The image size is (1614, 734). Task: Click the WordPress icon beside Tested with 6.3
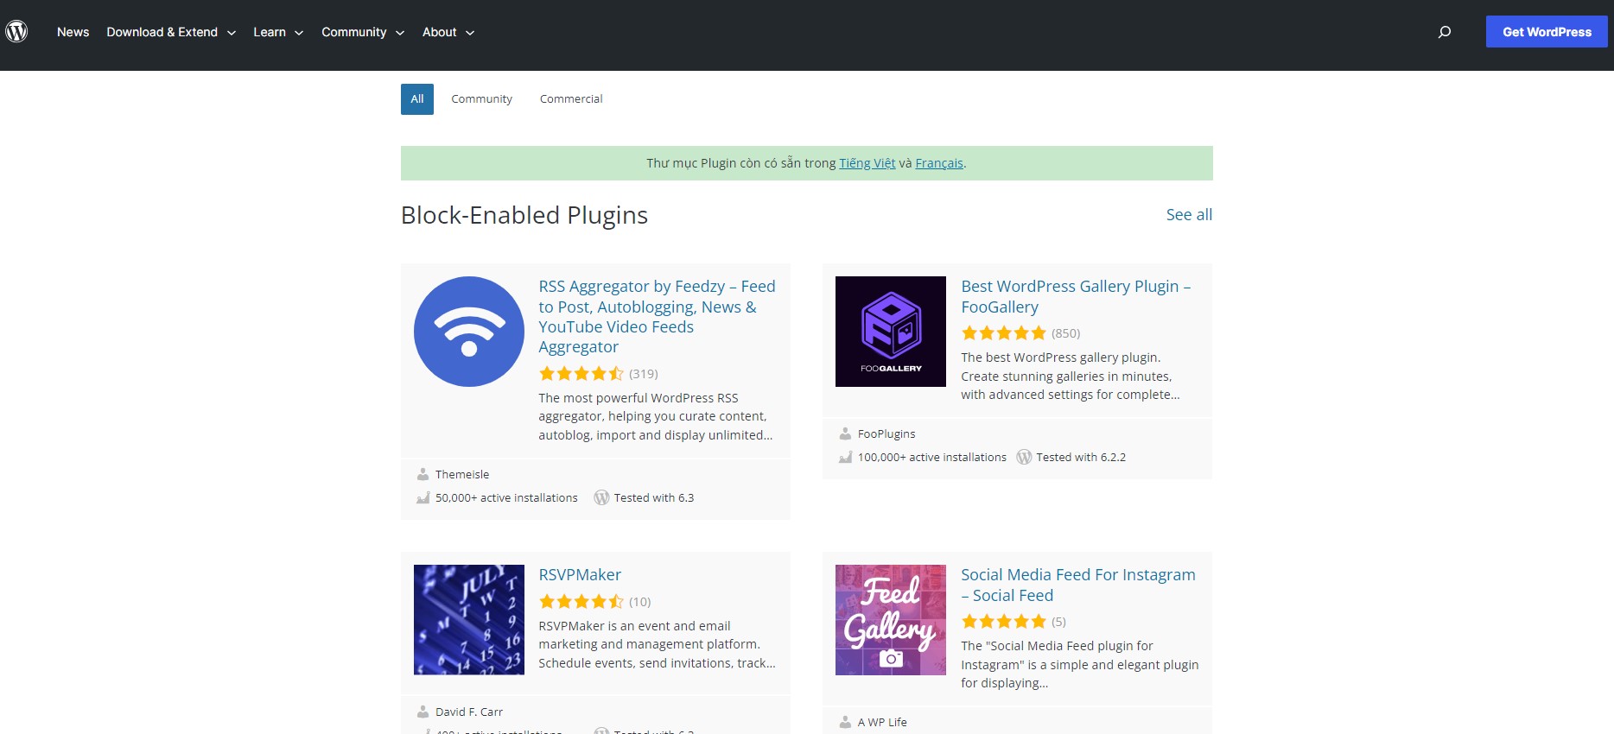coord(601,497)
